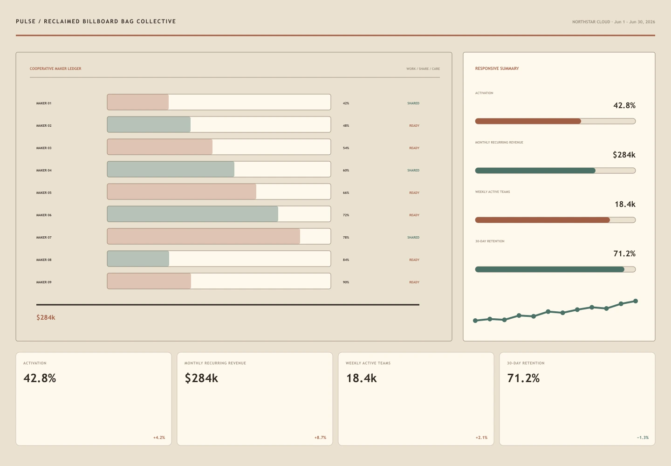Click the $284k total below the ledger
This screenshot has height=466, width=671.
coord(46,317)
